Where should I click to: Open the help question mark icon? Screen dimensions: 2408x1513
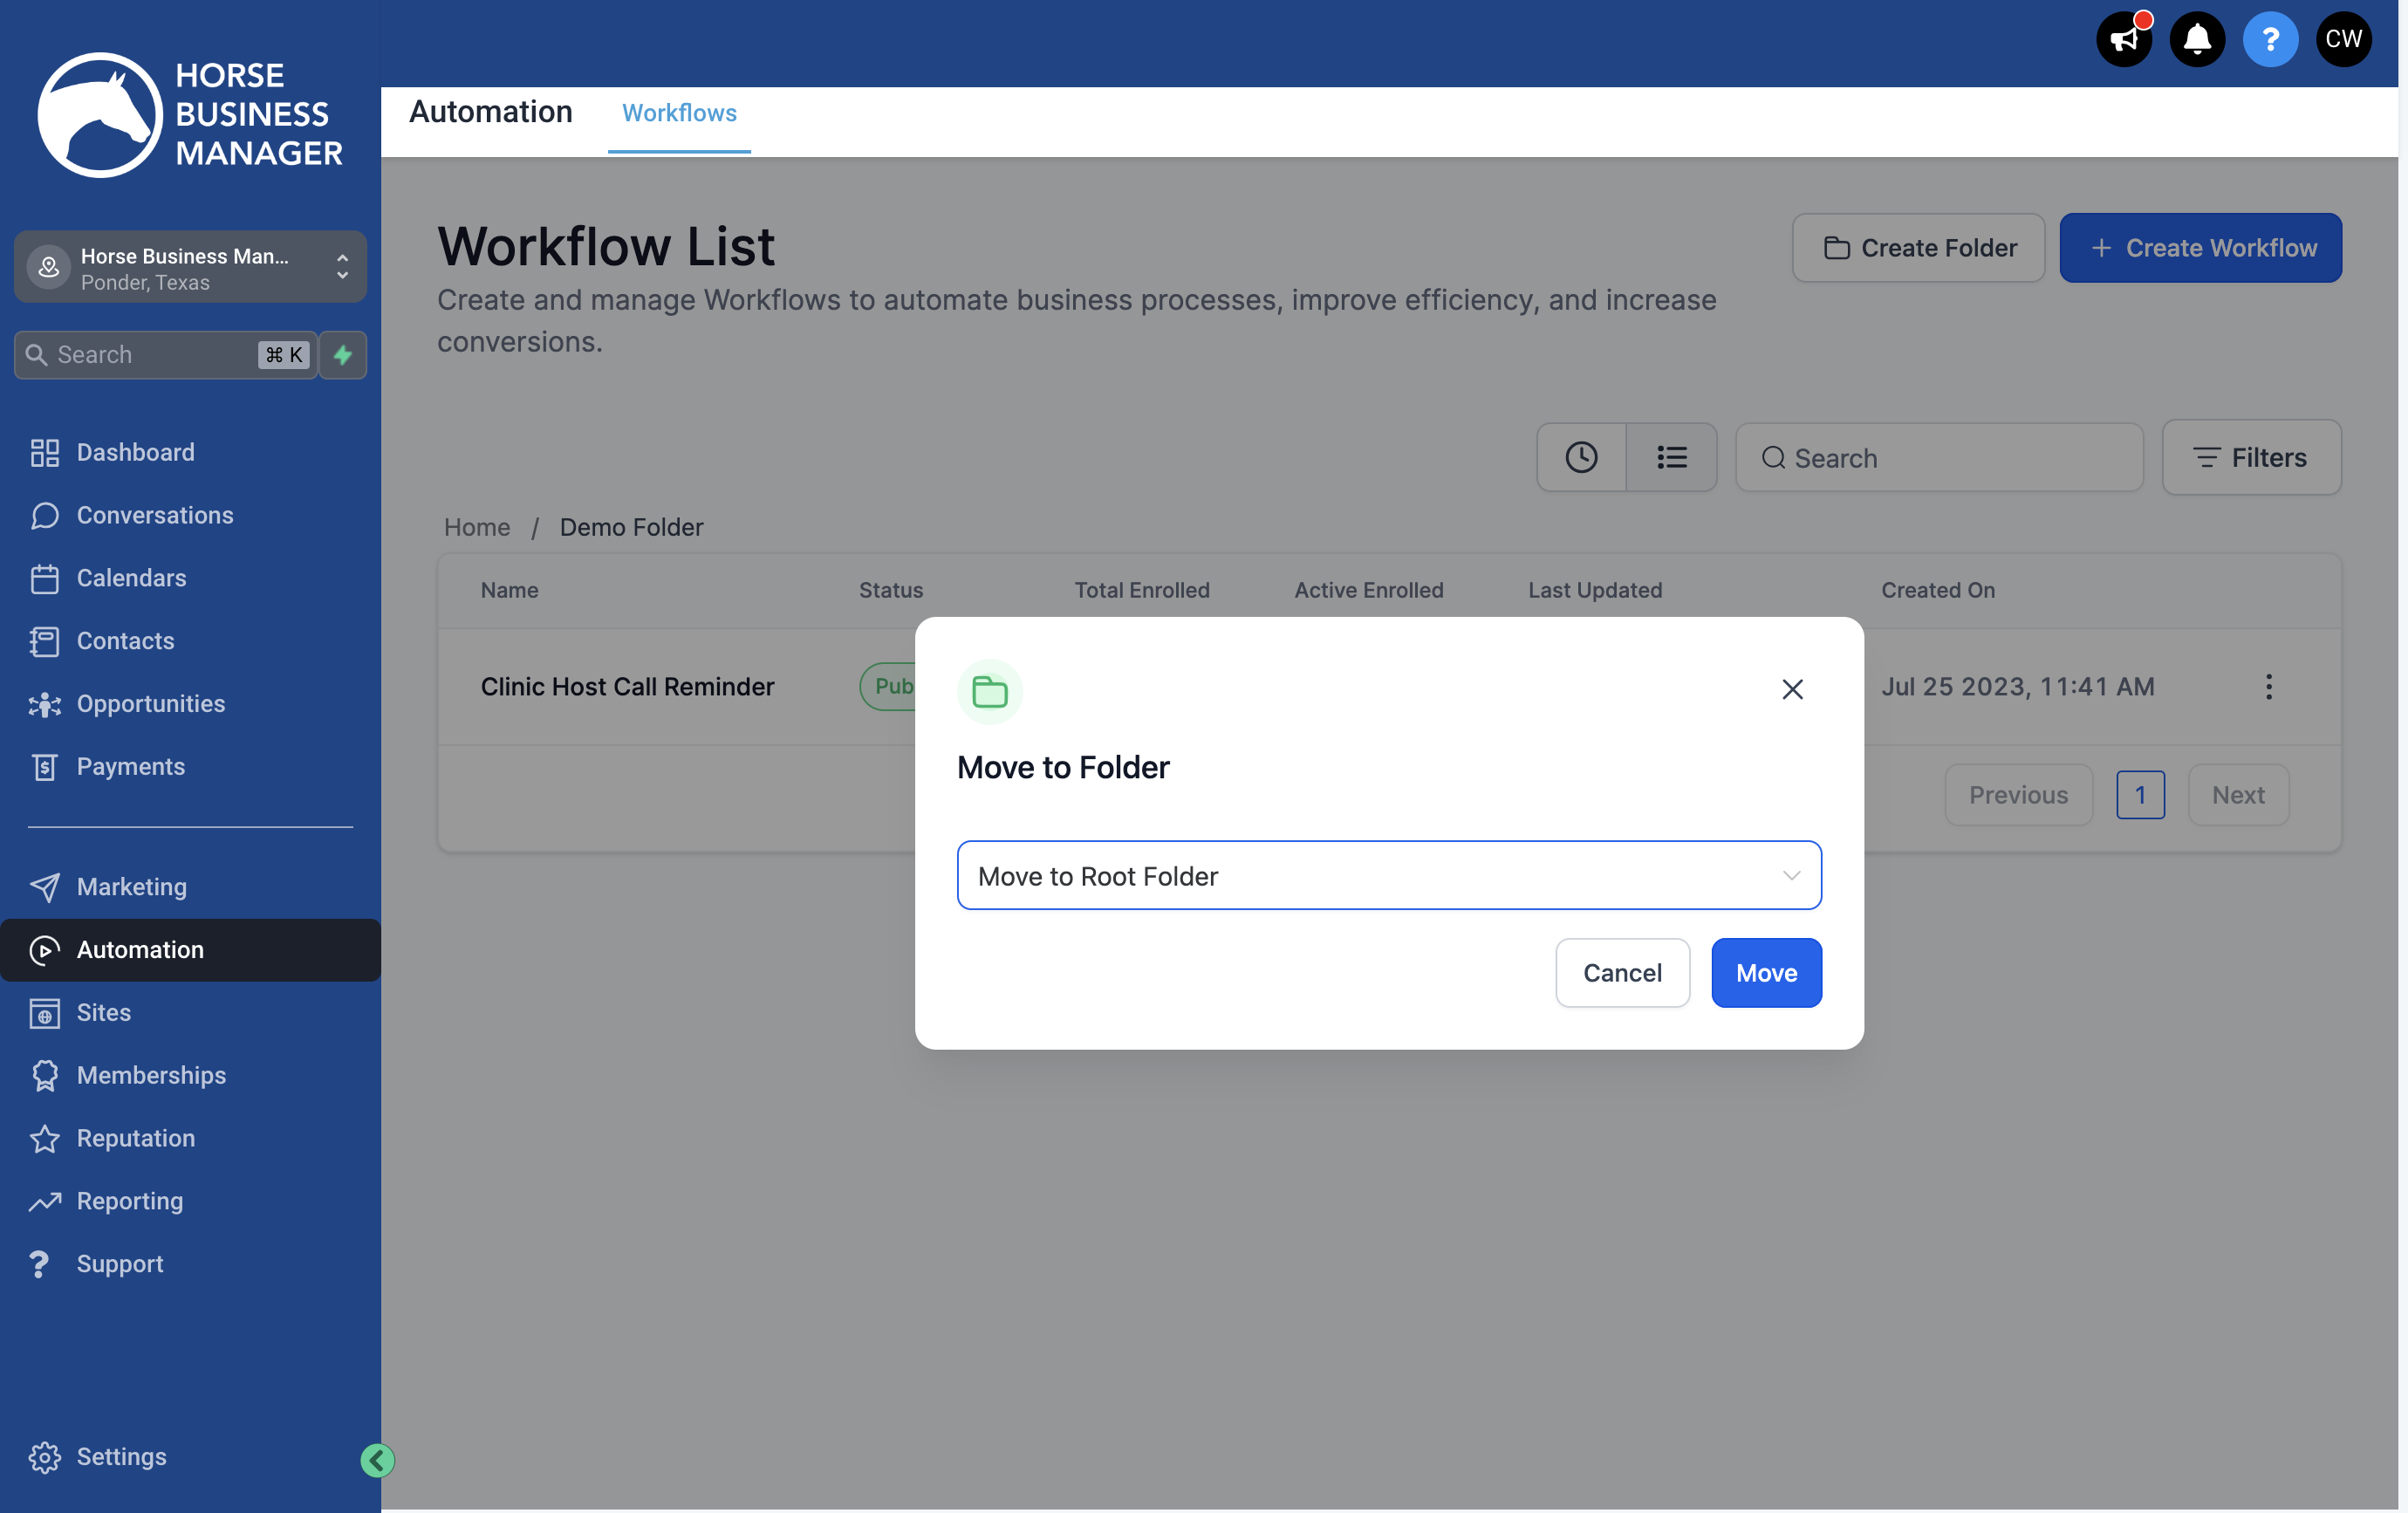click(2270, 39)
